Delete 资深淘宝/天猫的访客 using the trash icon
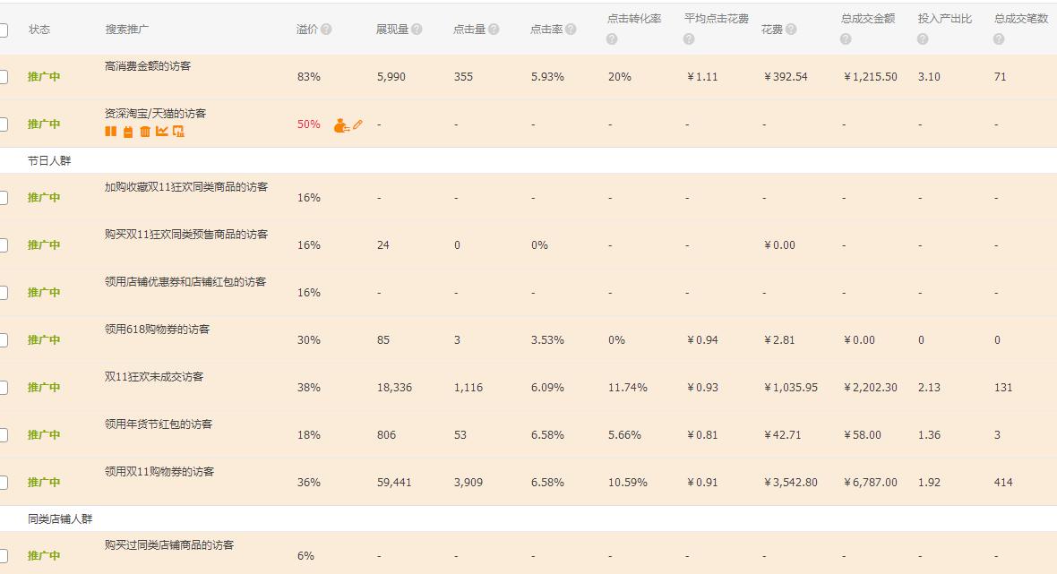 click(143, 131)
